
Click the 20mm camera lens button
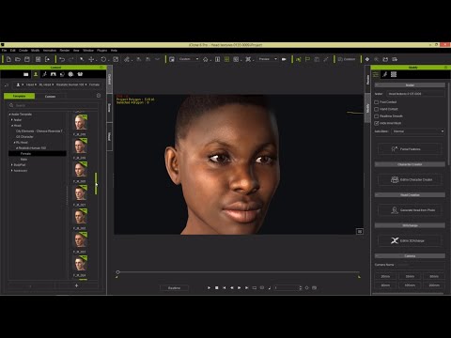pos(385,277)
